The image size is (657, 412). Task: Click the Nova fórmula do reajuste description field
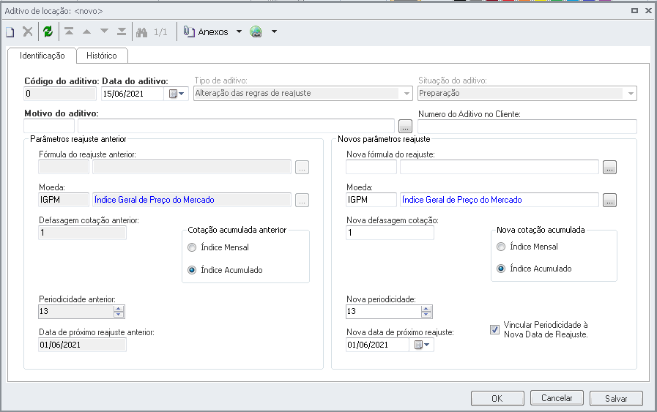coord(500,167)
